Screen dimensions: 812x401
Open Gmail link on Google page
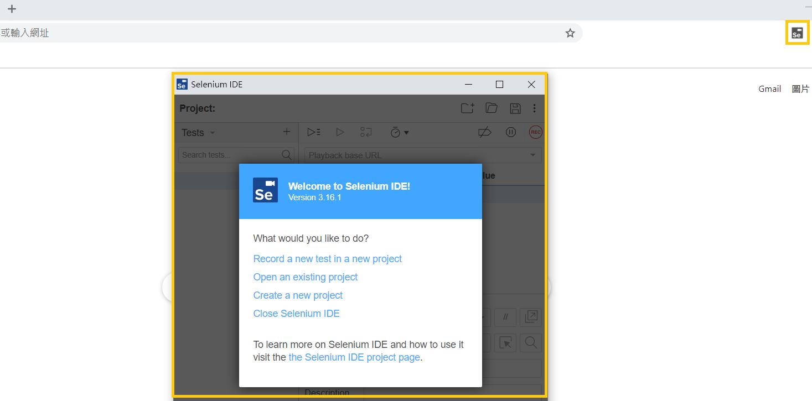(769, 88)
